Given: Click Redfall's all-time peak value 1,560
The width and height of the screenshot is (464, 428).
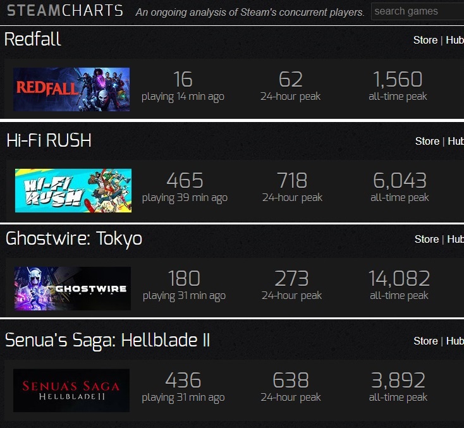Looking at the screenshot, I should (x=398, y=80).
